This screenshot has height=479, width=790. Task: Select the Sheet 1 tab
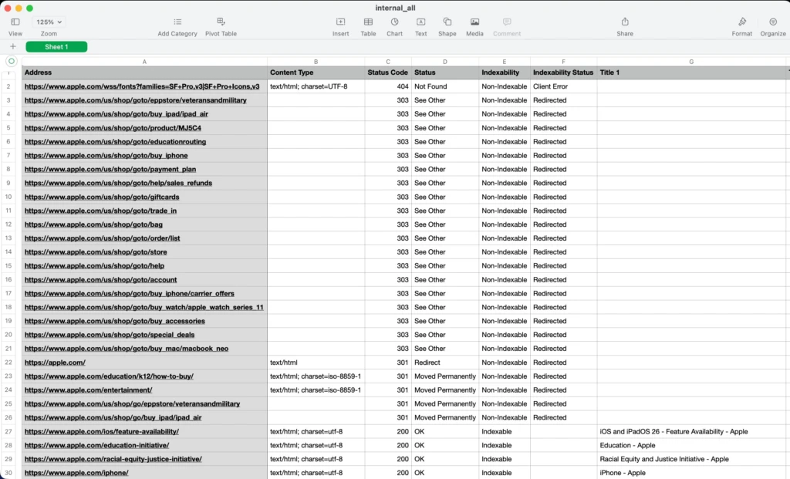point(56,47)
